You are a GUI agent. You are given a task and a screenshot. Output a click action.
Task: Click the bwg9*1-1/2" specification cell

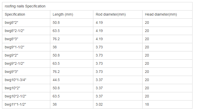click(x=15, y=47)
